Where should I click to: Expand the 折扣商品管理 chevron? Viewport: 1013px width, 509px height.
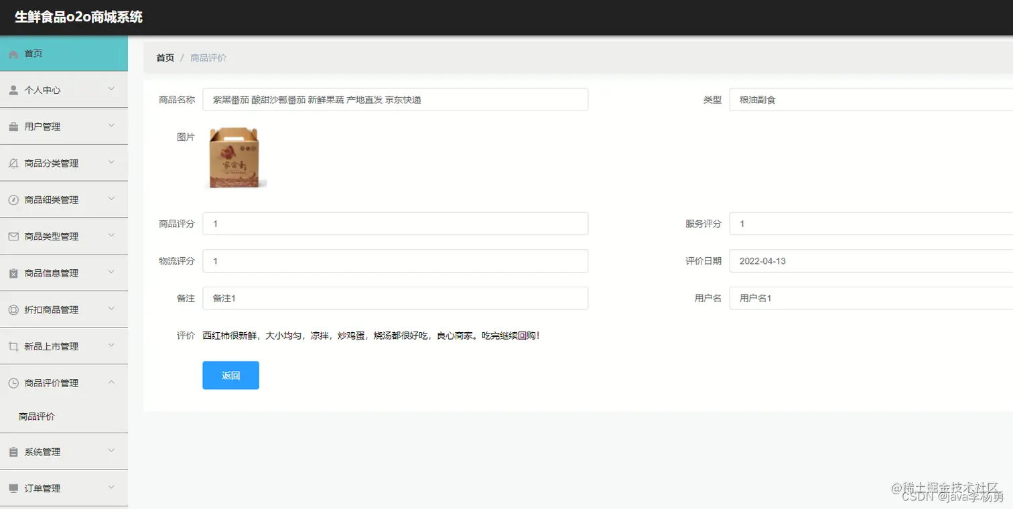tap(111, 309)
